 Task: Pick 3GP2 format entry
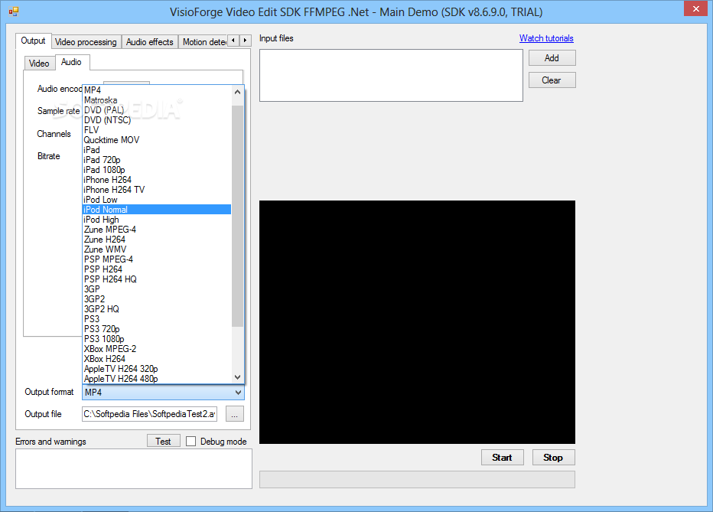coord(157,299)
